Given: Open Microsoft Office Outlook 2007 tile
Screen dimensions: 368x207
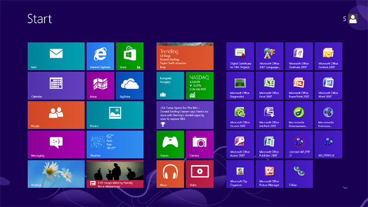Looking at the screenshot, I should pos(328,56).
